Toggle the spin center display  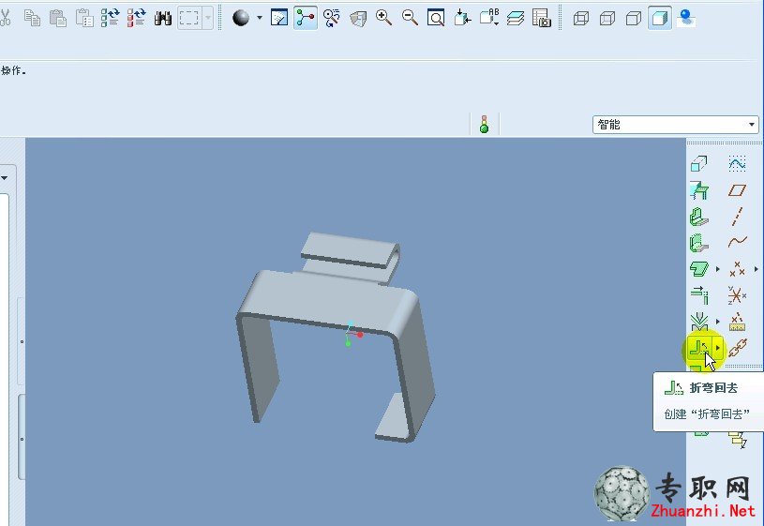[x=306, y=18]
